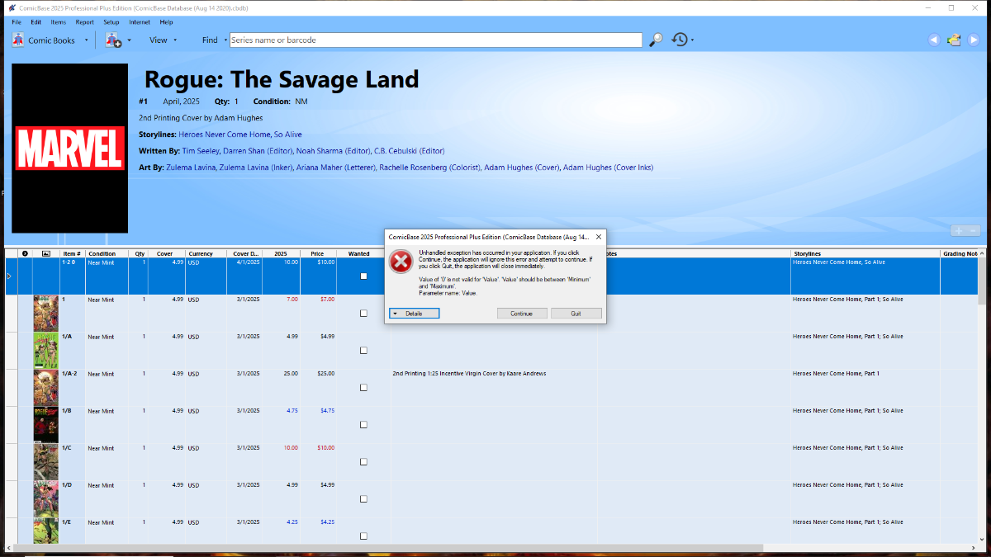Click the plus button above the grid
991x557 pixels.
[x=959, y=231]
